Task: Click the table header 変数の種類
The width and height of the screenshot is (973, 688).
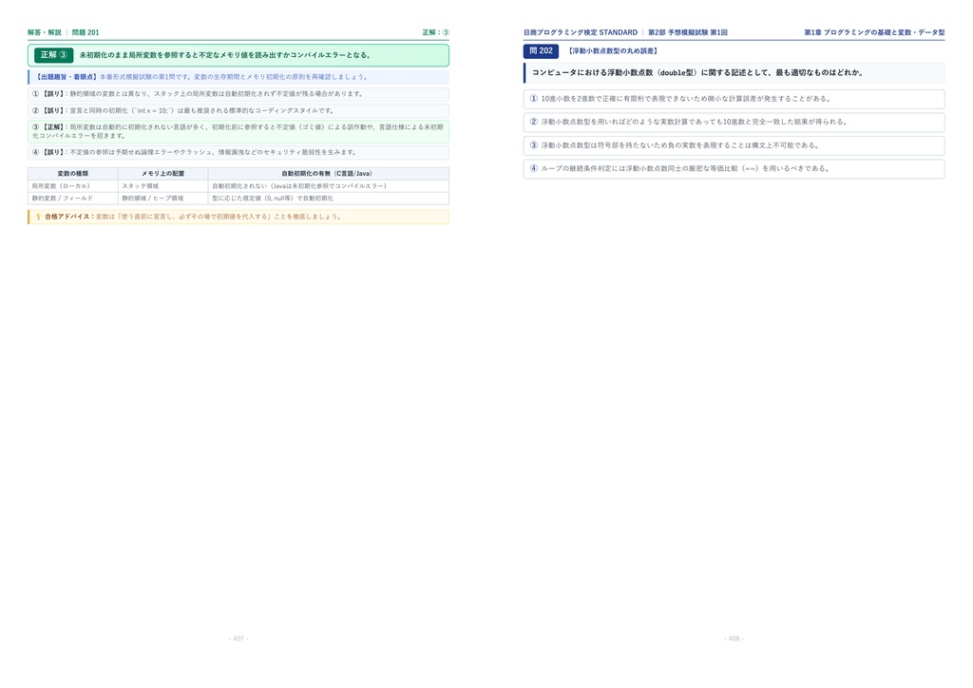Action: (72, 174)
